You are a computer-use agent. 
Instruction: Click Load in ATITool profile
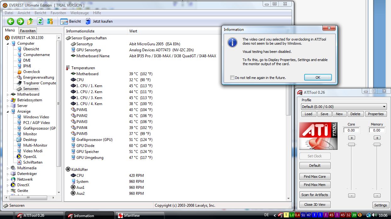click(x=309, y=114)
